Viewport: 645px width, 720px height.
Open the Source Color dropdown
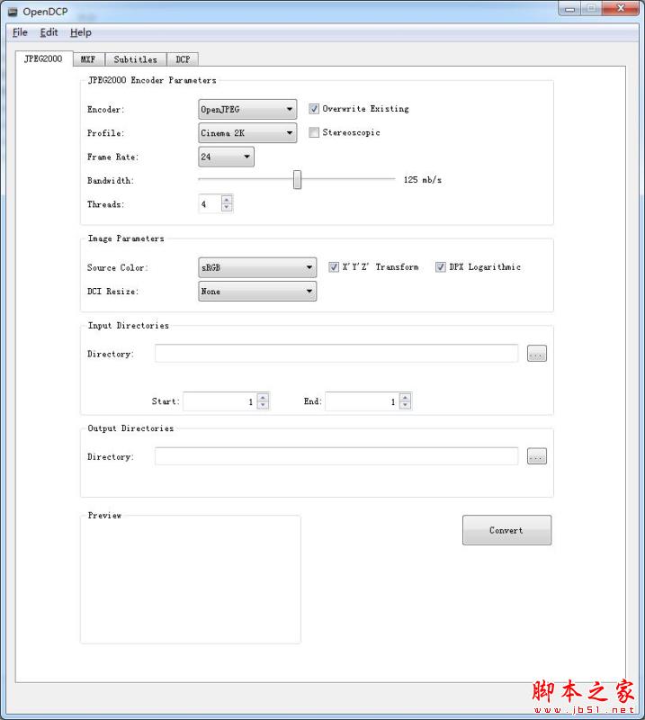pyautogui.click(x=257, y=267)
